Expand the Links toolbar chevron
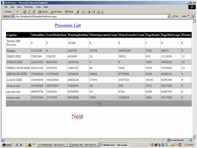This screenshot has height=148, width=197. 188,16
